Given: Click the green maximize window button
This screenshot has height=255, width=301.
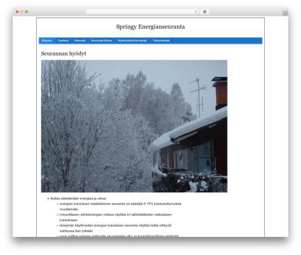Looking at the screenshot, I should pyautogui.click(x=26, y=11).
